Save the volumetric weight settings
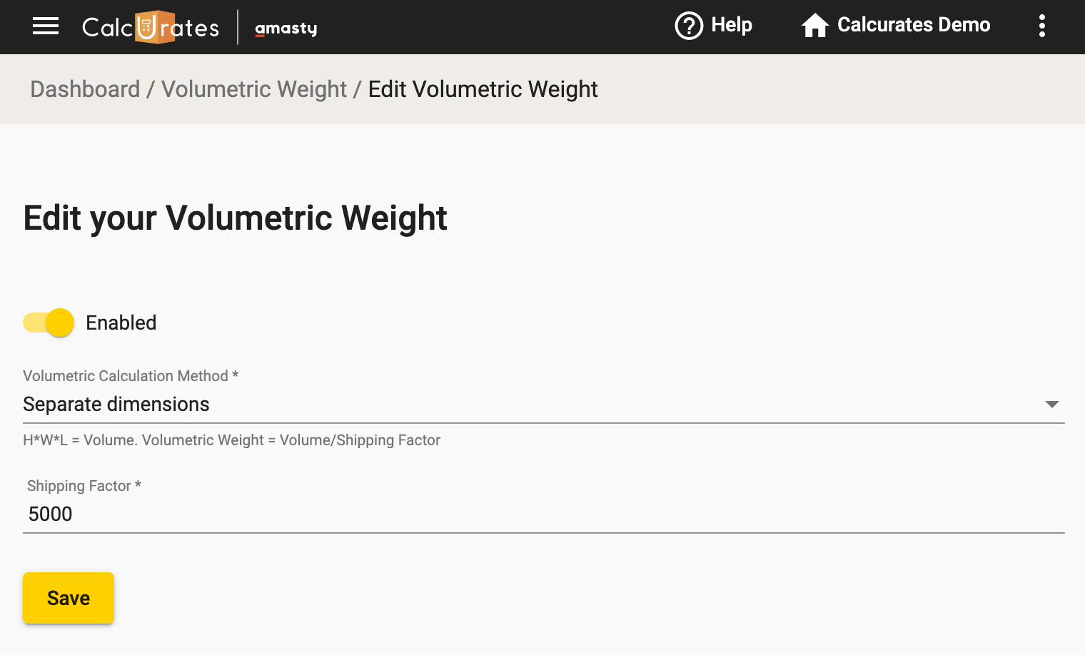 [69, 598]
